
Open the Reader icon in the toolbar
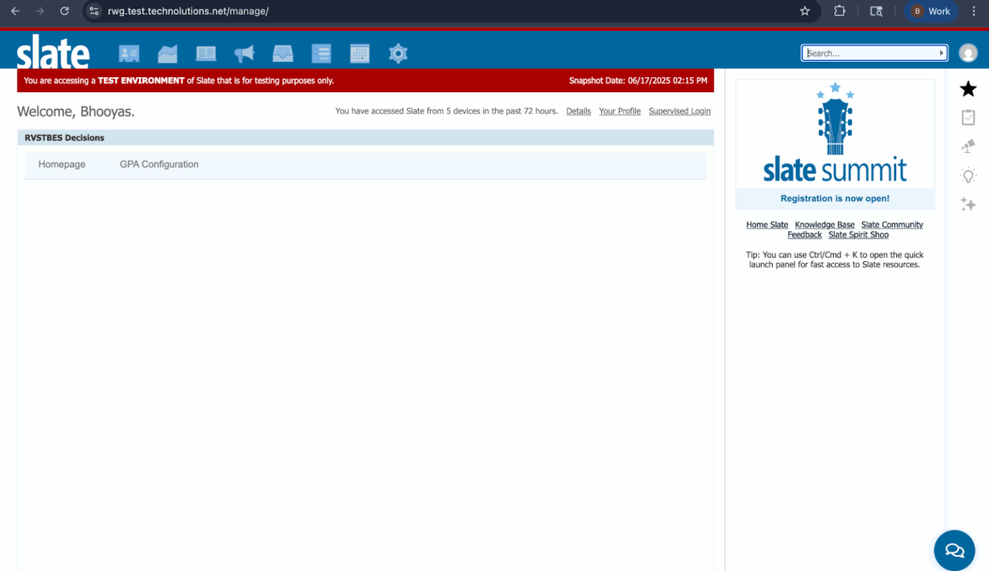click(206, 53)
